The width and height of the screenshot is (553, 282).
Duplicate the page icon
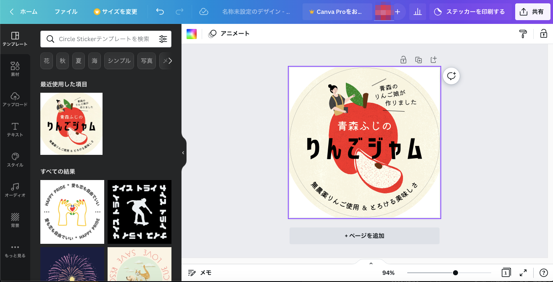click(x=419, y=60)
